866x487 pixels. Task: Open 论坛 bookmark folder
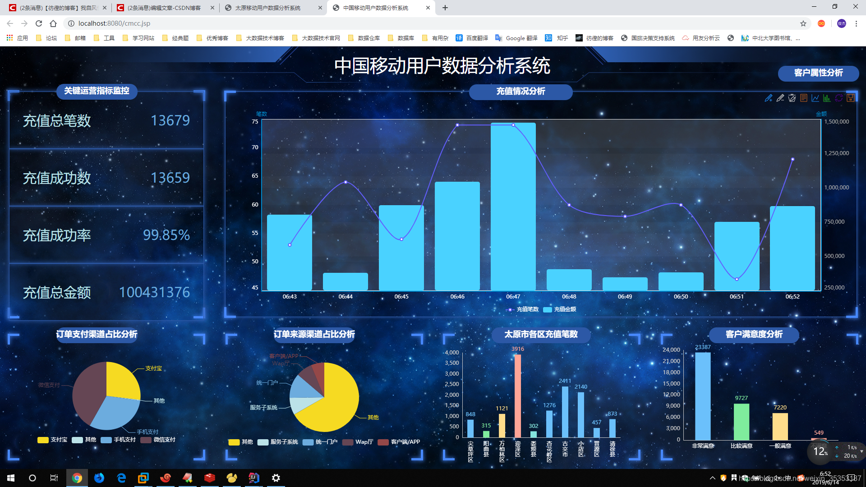click(x=46, y=38)
